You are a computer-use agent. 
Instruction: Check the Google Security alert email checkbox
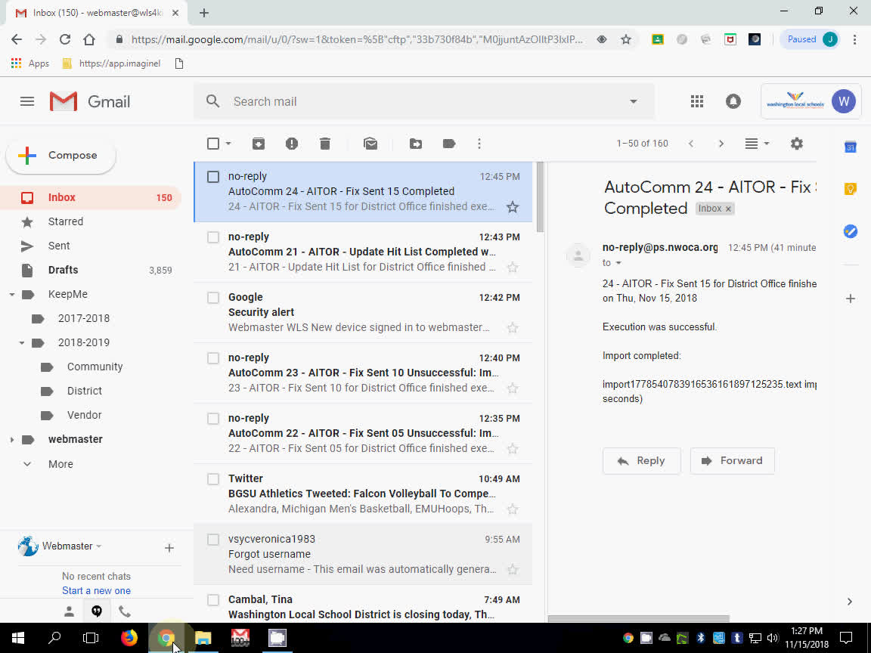pyautogui.click(x=212, y=297)
